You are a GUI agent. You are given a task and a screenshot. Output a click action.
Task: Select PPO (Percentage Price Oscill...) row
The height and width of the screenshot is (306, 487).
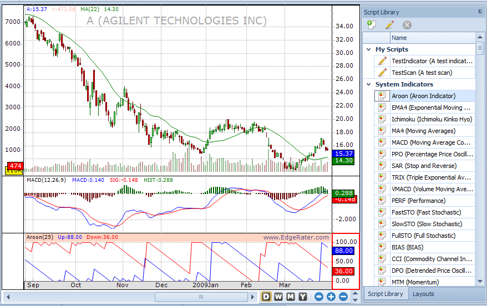tap(424, 154)
